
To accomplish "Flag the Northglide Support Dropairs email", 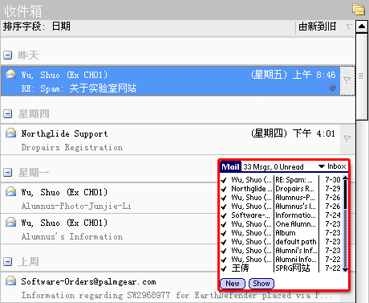I will pos(347,138).
